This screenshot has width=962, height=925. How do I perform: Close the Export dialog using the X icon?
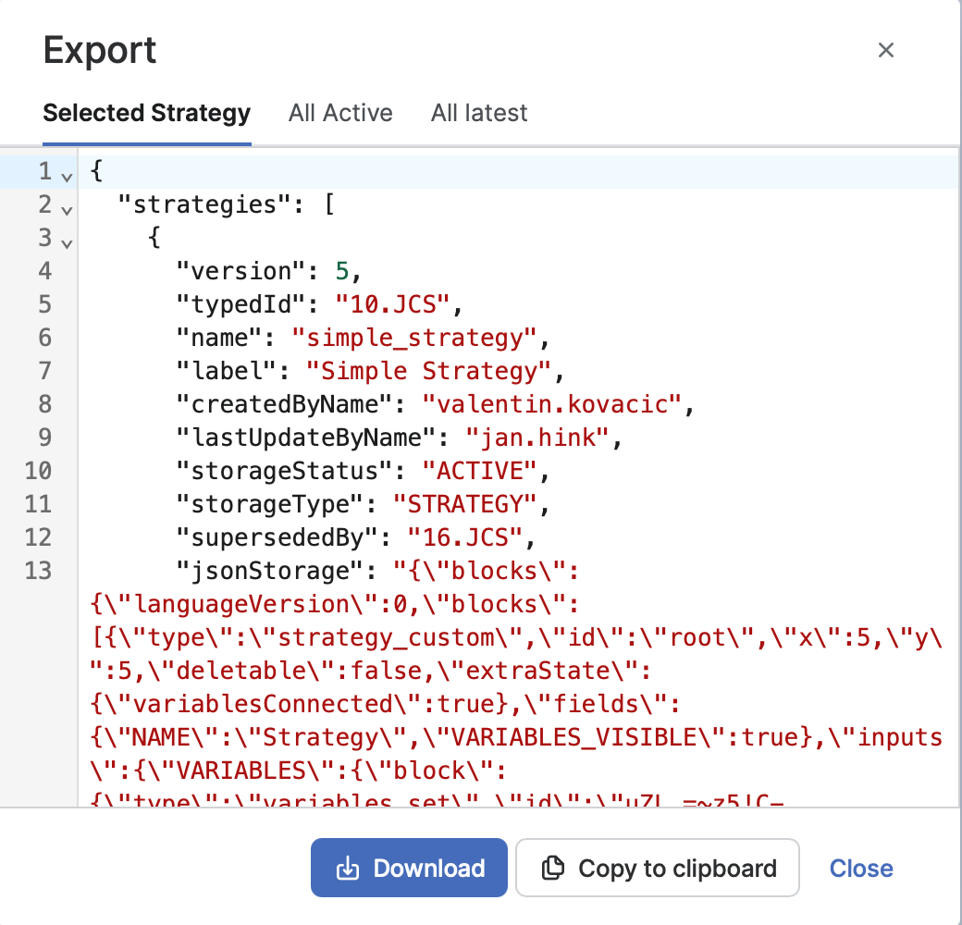click(885, 50)
